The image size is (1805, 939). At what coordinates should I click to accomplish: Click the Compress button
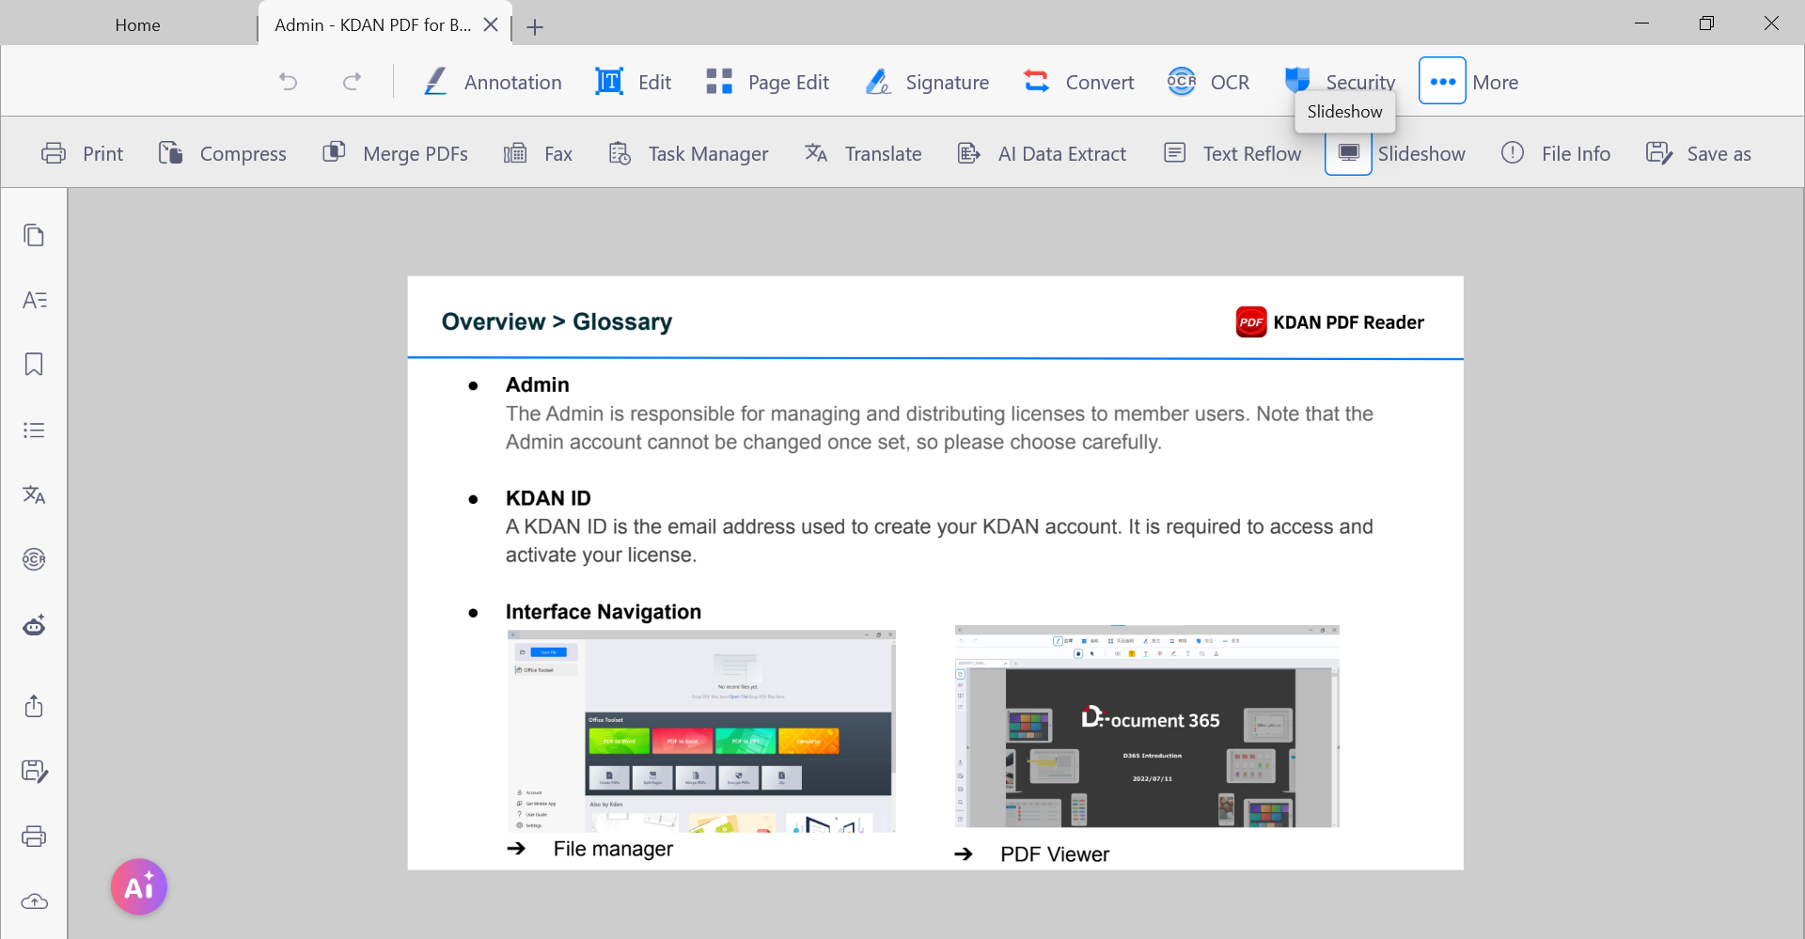click(223, 153)
